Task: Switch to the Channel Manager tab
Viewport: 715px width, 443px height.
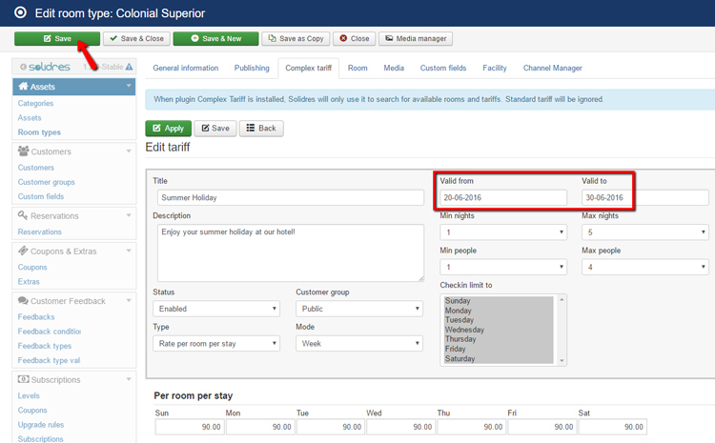Action: point(553,68)
